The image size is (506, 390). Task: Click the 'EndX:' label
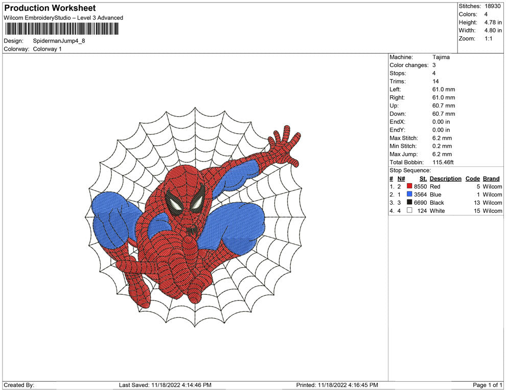397,122
